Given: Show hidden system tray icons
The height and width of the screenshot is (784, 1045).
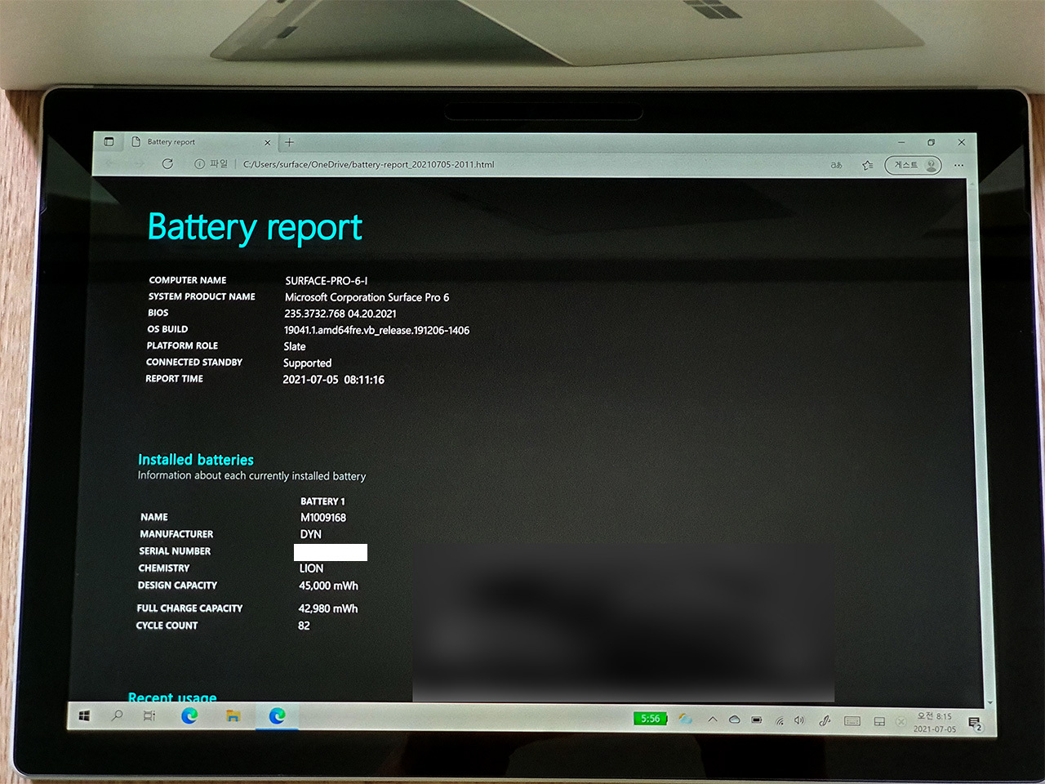Looking at the screenshot, I should 712,719.
